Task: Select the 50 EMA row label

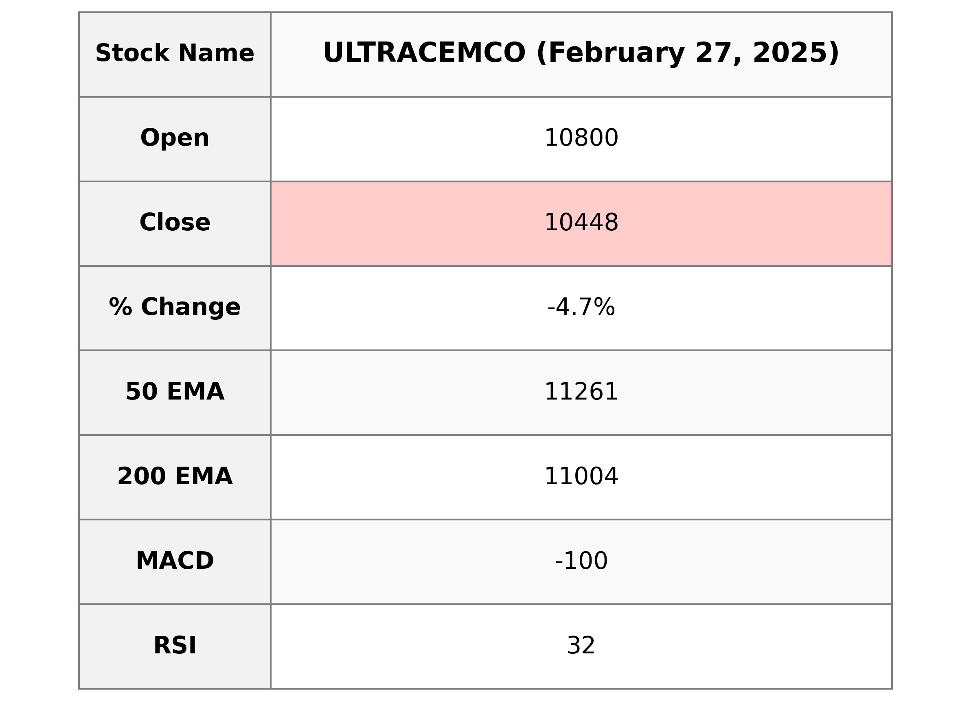Action: (x=175, y=391)
